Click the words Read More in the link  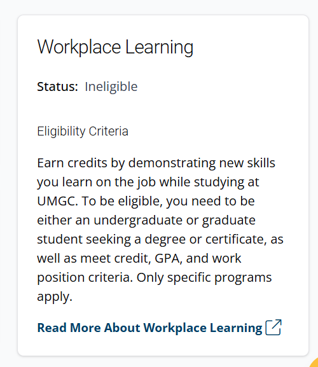[69, 328]
